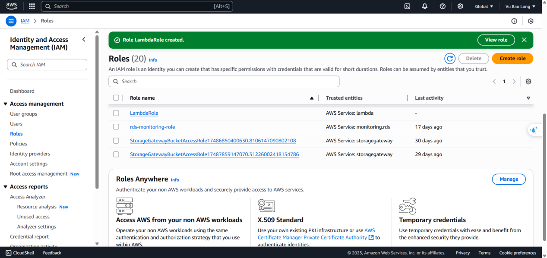Click the top AWS search bar

(137, 6)
